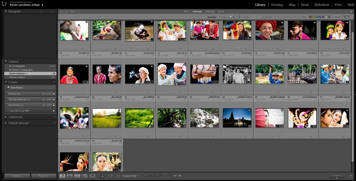Viewport: 356px width, 181px height.
Task: Filter by purple color label
Action: 323,17
